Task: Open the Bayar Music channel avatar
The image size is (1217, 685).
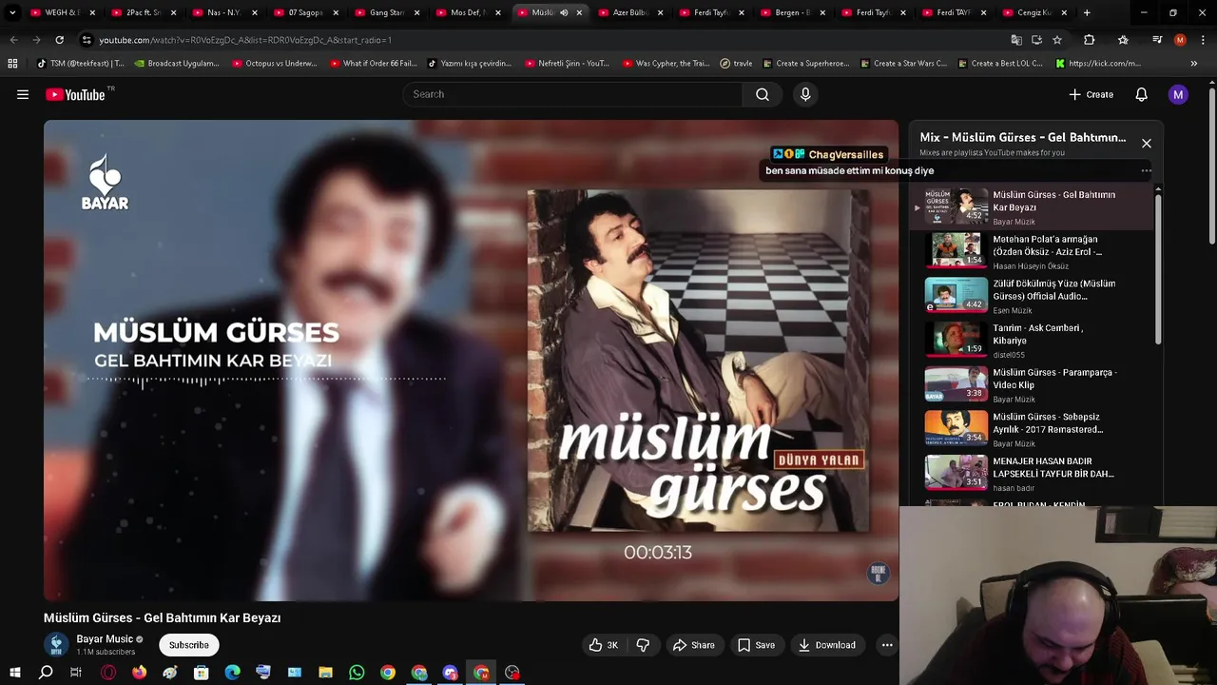Action: point(56,644)
